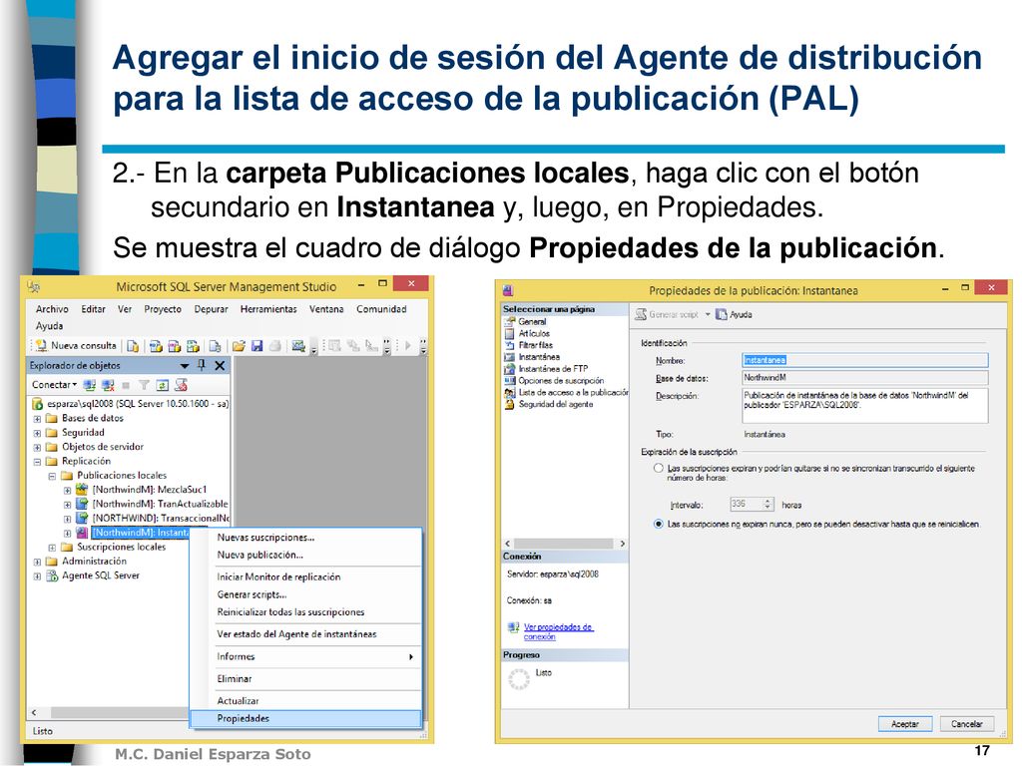Select the subscriptions expire radio option
The width and height of the screenshot is (1022, 766).
click(x=659, y=469)
